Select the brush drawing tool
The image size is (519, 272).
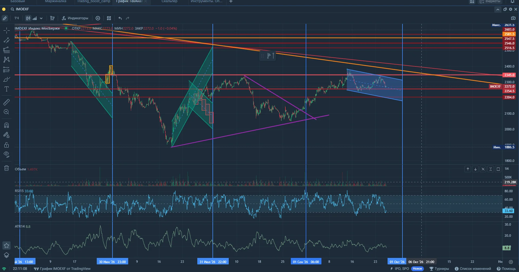coord(7,79)
